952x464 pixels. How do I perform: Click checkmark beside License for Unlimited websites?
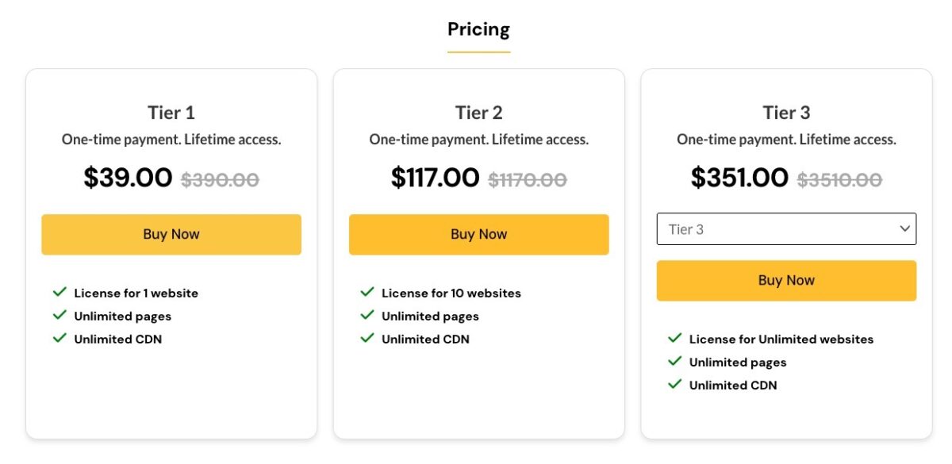tap(675, 339)
